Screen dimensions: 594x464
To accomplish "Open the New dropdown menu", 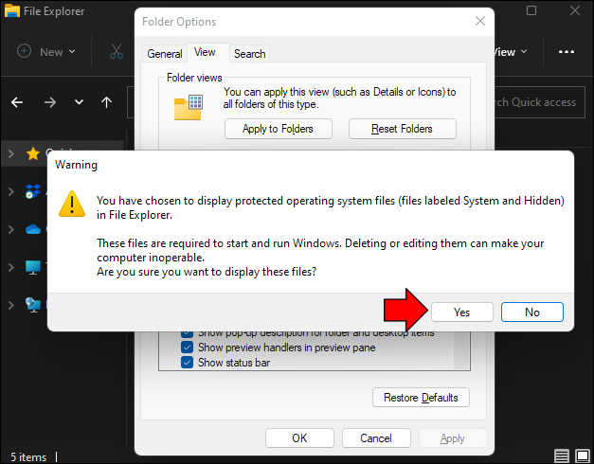I will [x=45, y=51].
